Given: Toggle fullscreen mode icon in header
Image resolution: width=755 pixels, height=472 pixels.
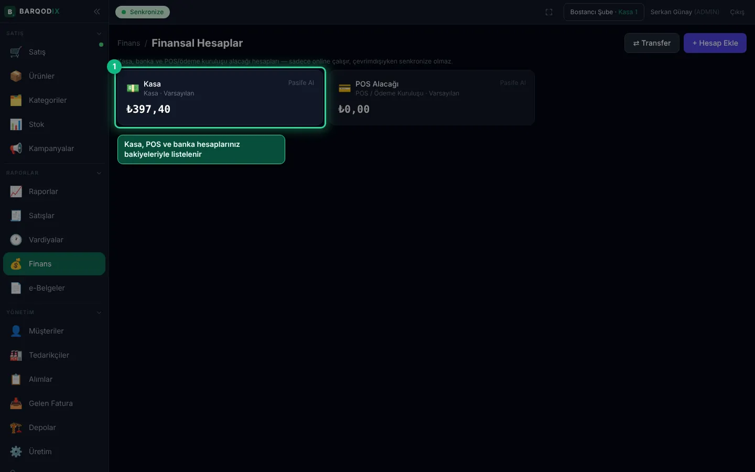Looking at the screenshot, I should click(x=549, y=12).
